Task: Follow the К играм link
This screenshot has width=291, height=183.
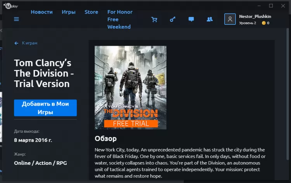Action: (x=30, y=43)
